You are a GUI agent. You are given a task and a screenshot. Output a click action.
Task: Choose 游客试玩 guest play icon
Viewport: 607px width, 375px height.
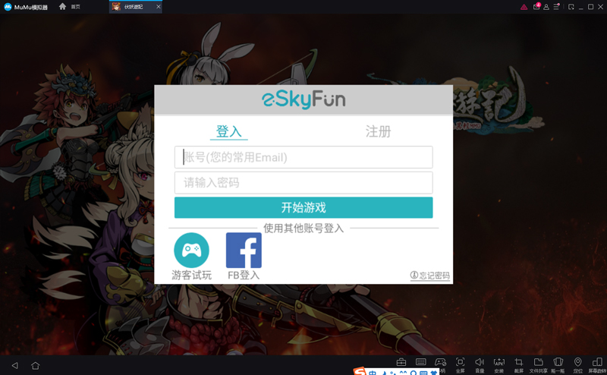pyautogui.click(x=192, y=251)
